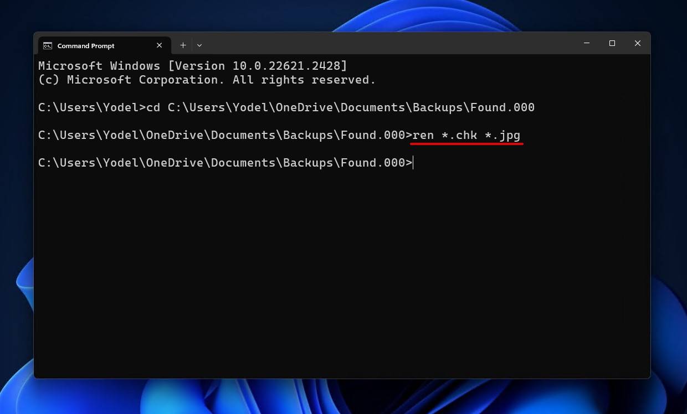The width and height of the screenshot is (687, 414).
Task: Click the 'cd C:\Users\Yodel\OneDrive' command line
Action: click(x=286, y=107)
